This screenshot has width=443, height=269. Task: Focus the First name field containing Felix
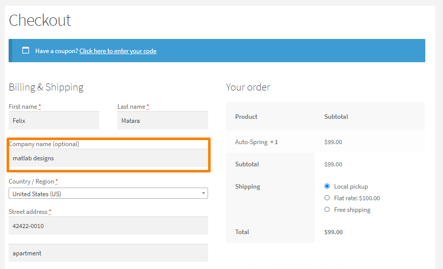[x=54, y=120]
